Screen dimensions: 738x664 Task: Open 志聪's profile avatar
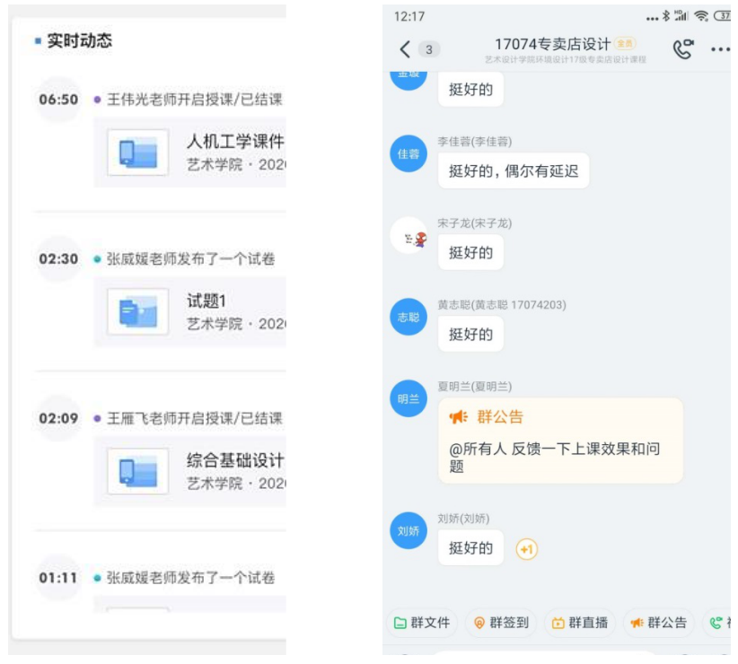[409, 317]
